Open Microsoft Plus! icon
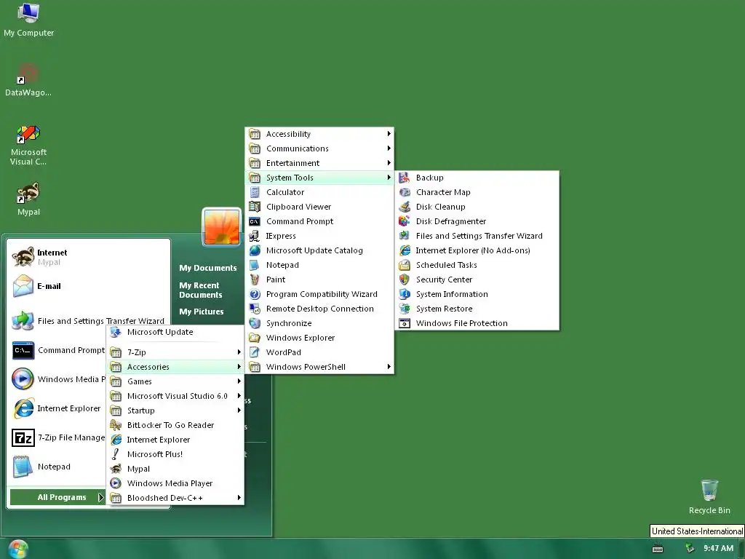This screenshot has width=745, height=559. pyautogui.click(x=116, y=454)
